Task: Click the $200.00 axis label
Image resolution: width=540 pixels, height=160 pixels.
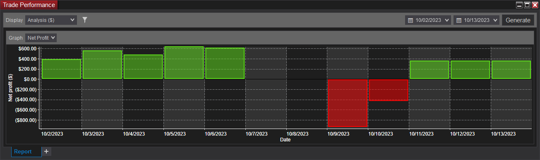Action: click(x=28, y=69)
